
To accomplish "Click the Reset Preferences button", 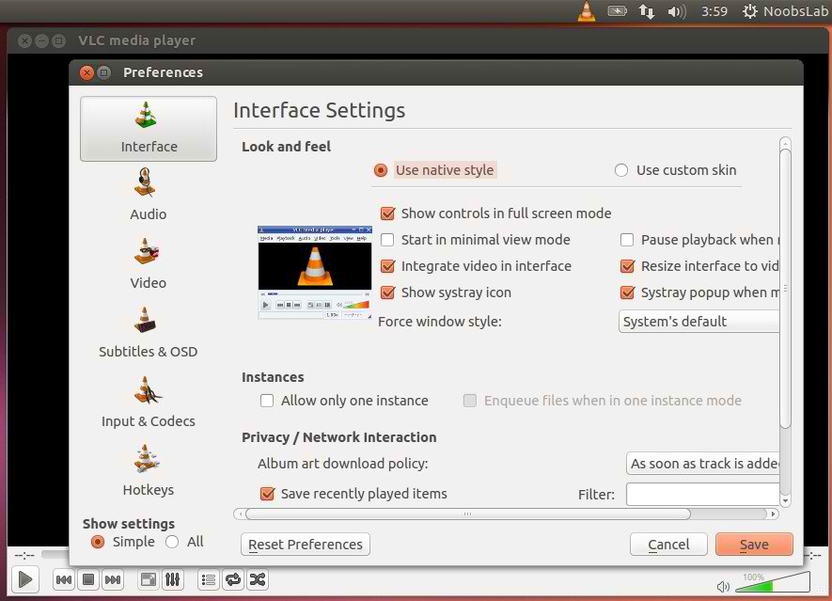I will coord(305,544).
